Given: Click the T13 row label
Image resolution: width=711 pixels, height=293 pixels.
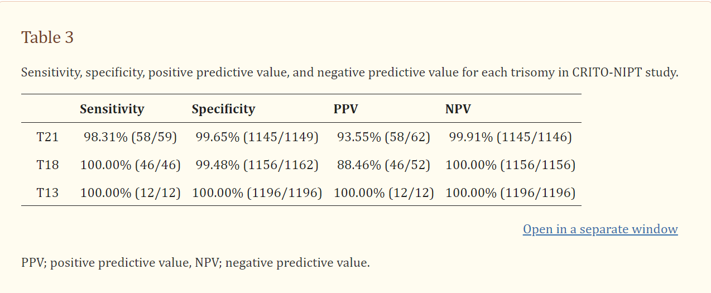Looking at the screenshot, I should (x=47, y=193).
